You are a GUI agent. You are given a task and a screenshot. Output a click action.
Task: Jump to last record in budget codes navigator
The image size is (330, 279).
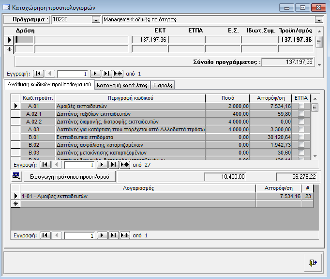(x=113, y=165)
